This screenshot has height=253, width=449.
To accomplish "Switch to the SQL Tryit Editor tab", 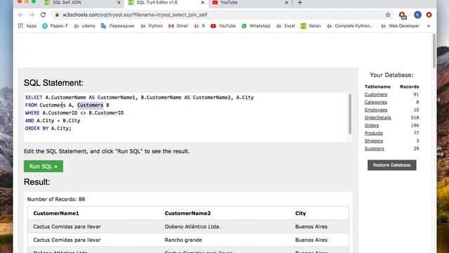I will point(166,3).
